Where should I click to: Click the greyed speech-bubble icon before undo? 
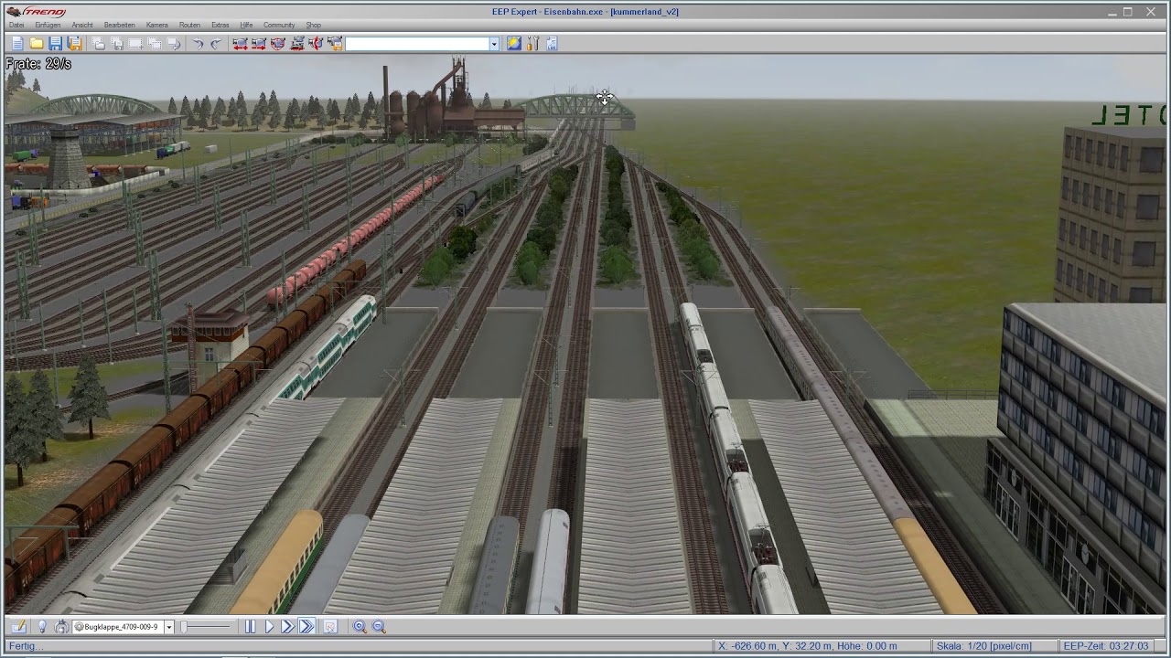[174, 44]
